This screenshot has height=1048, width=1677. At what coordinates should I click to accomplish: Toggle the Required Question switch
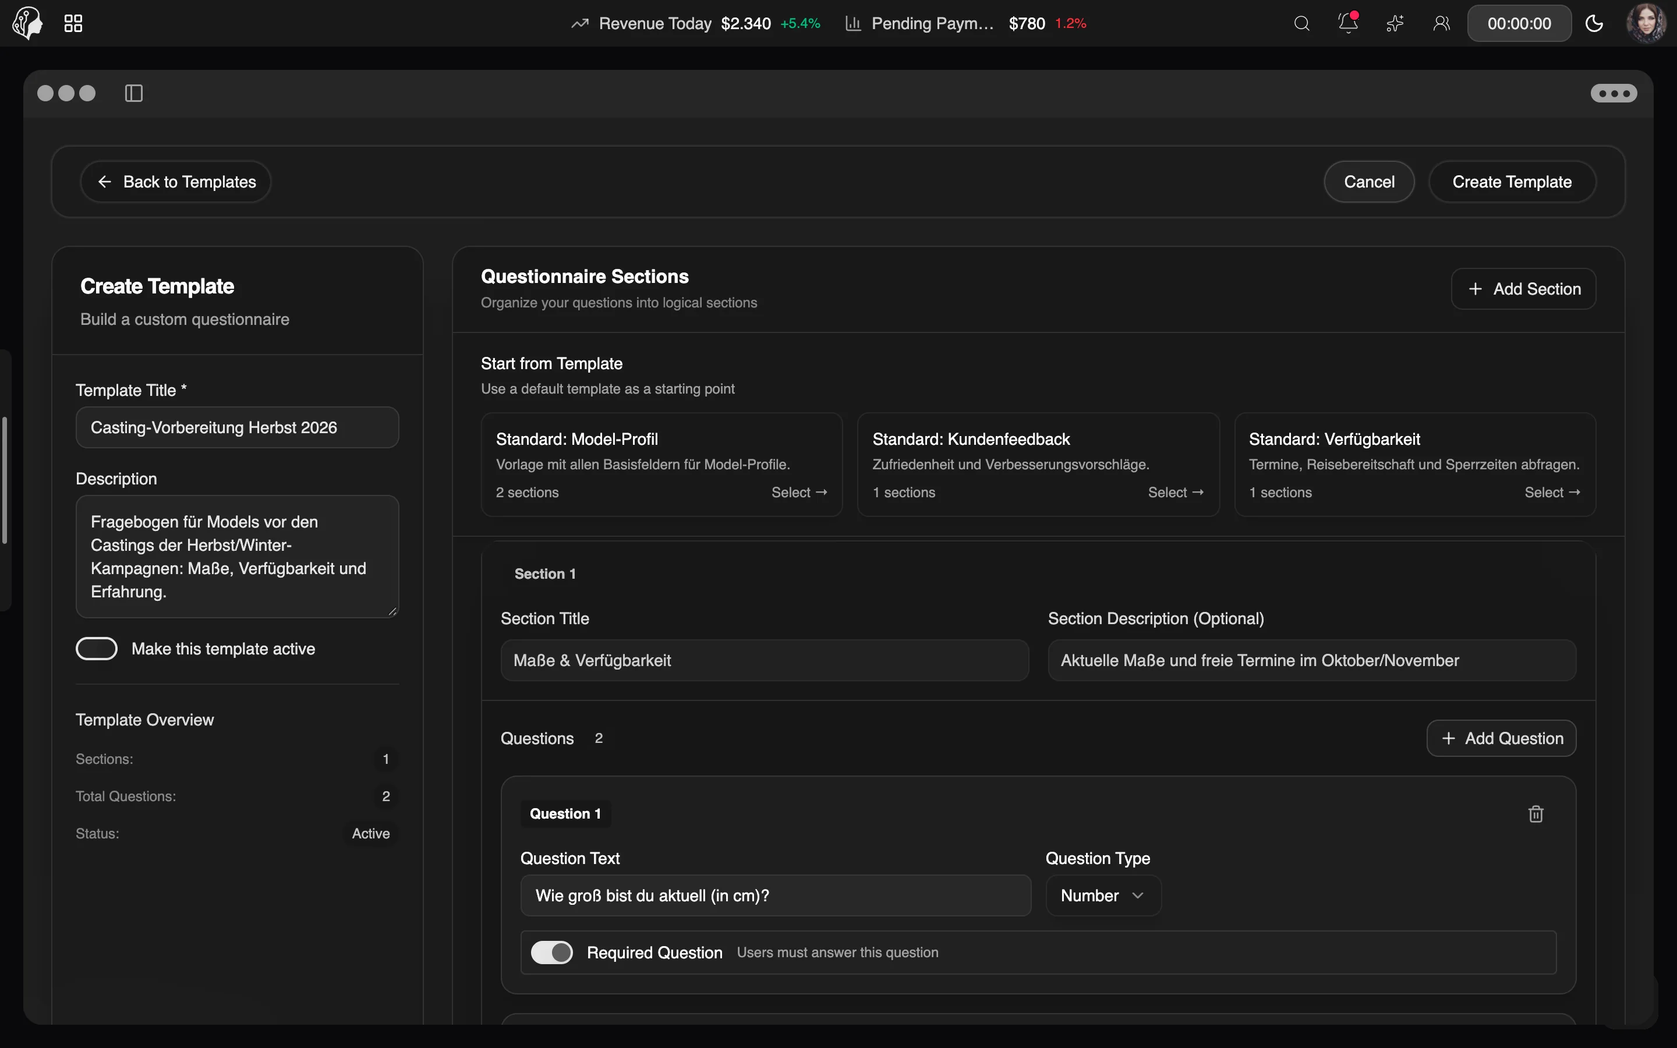(551, 953)
